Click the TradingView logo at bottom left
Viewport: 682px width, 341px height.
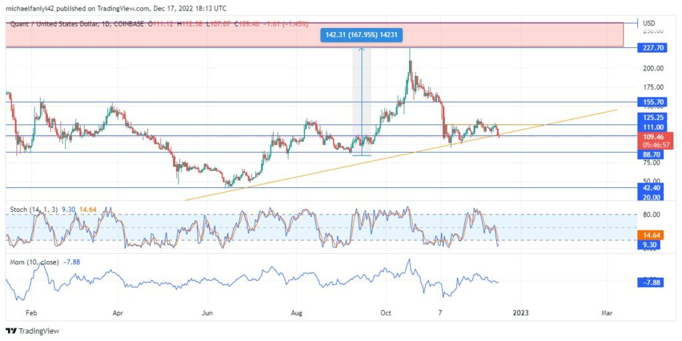tap(32, 331)
